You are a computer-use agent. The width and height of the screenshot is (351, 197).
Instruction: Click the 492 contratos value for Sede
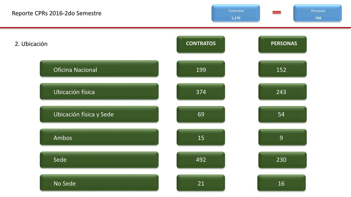click(x=201, y=160)
